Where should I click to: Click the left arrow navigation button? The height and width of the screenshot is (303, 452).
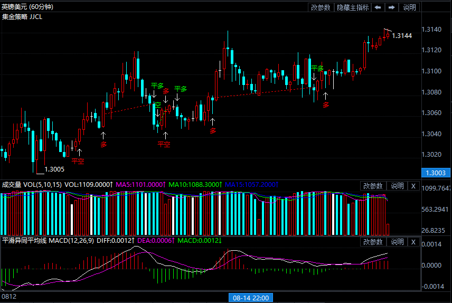click(x=378, y=7)
